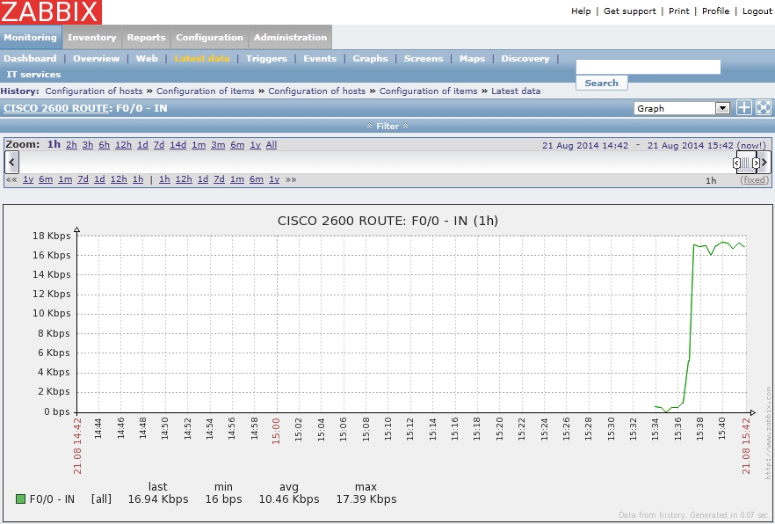
Task: Open IT services submenu
Action: [33, 74]
